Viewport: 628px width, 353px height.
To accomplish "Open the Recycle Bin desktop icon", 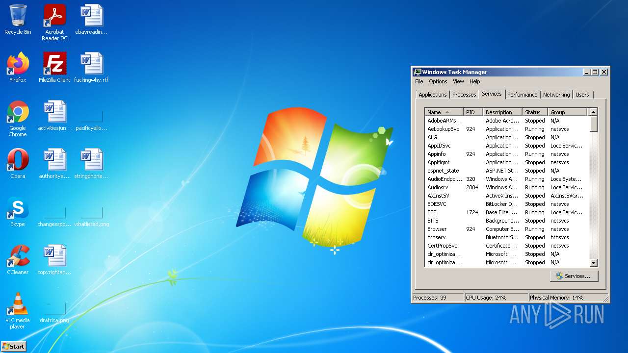I will click(x=18, y=20).
